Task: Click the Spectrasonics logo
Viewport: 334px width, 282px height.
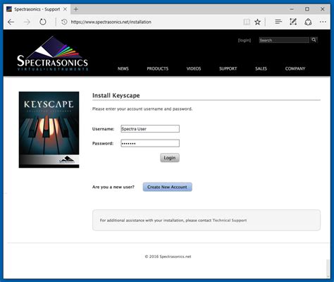Action: coord(53,54)
